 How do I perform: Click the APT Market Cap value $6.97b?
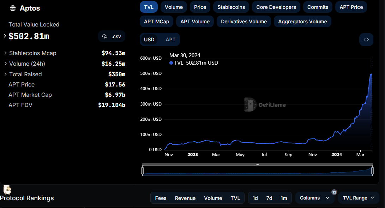115,95
